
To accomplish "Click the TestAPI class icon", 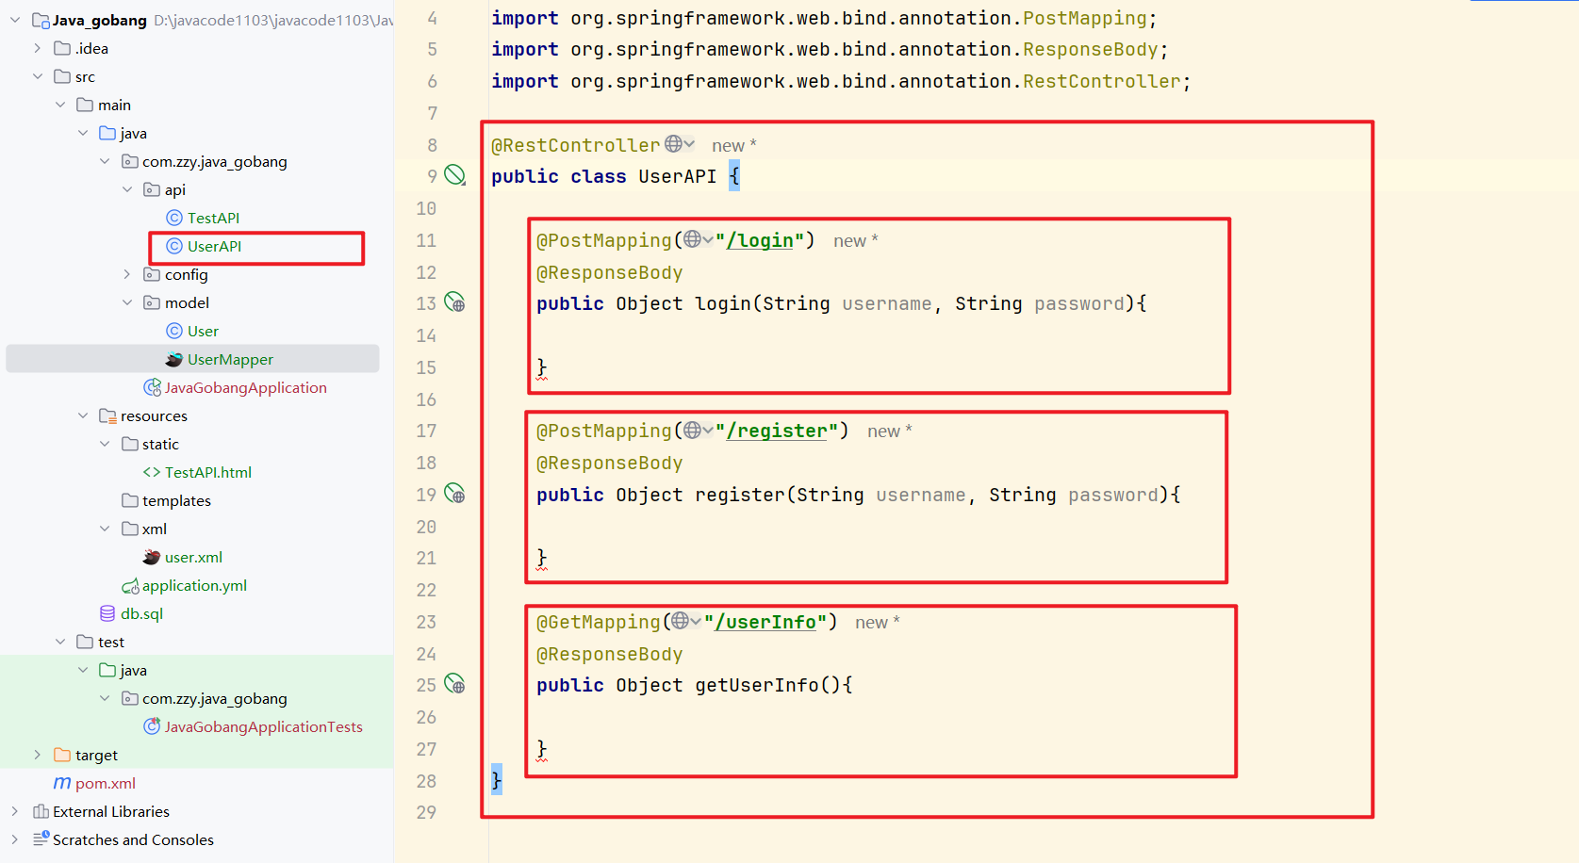I will pos(174,218).
